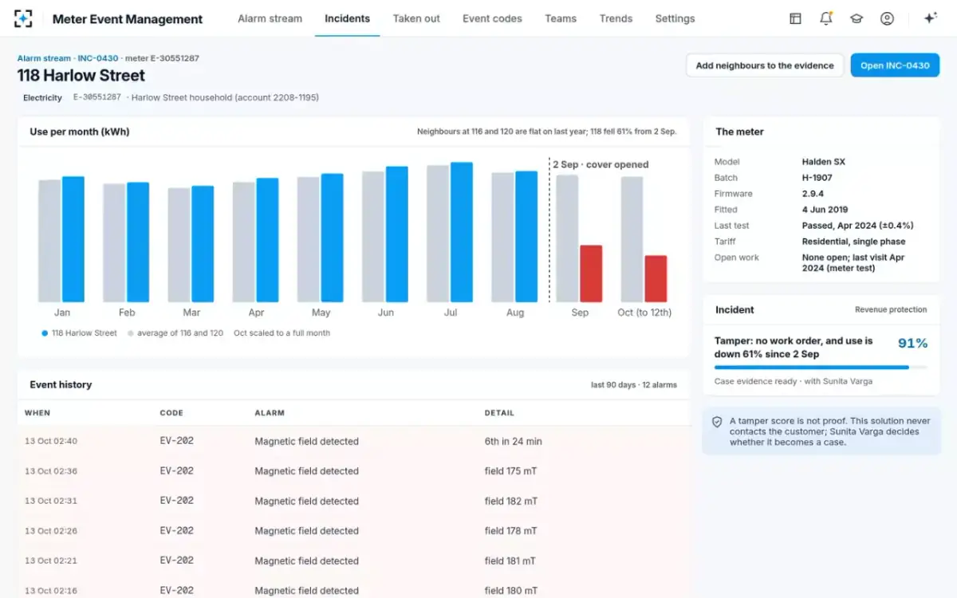Click the 'Residential, single phase' tariff value

click(854, 242)
